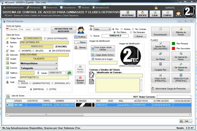Click REGISTROS DE ACCESOS button

point(63,30)
